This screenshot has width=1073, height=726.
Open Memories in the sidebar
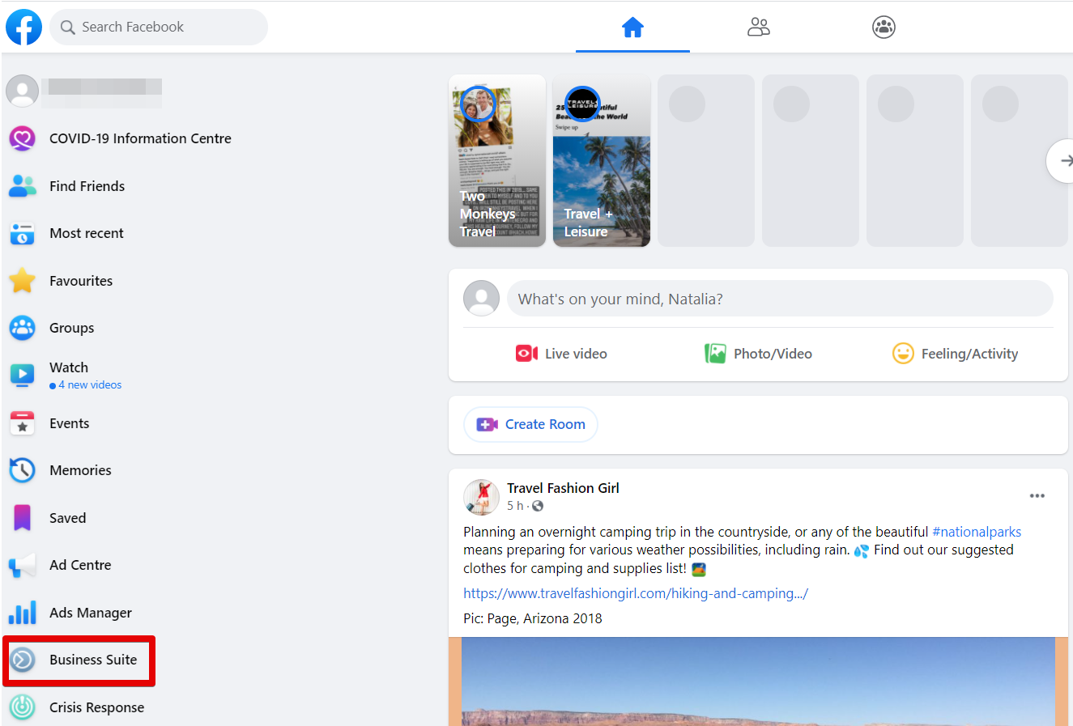point(80,470)
